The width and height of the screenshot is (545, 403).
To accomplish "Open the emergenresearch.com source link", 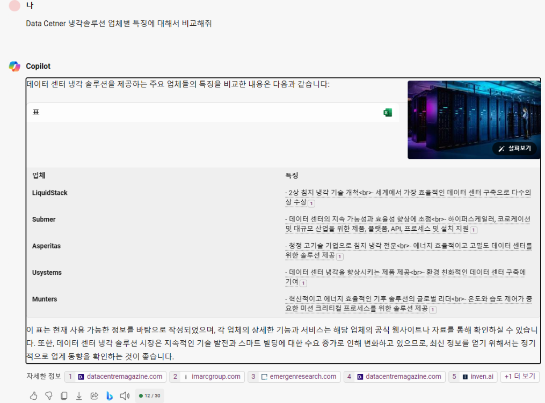I will [295, 376].
